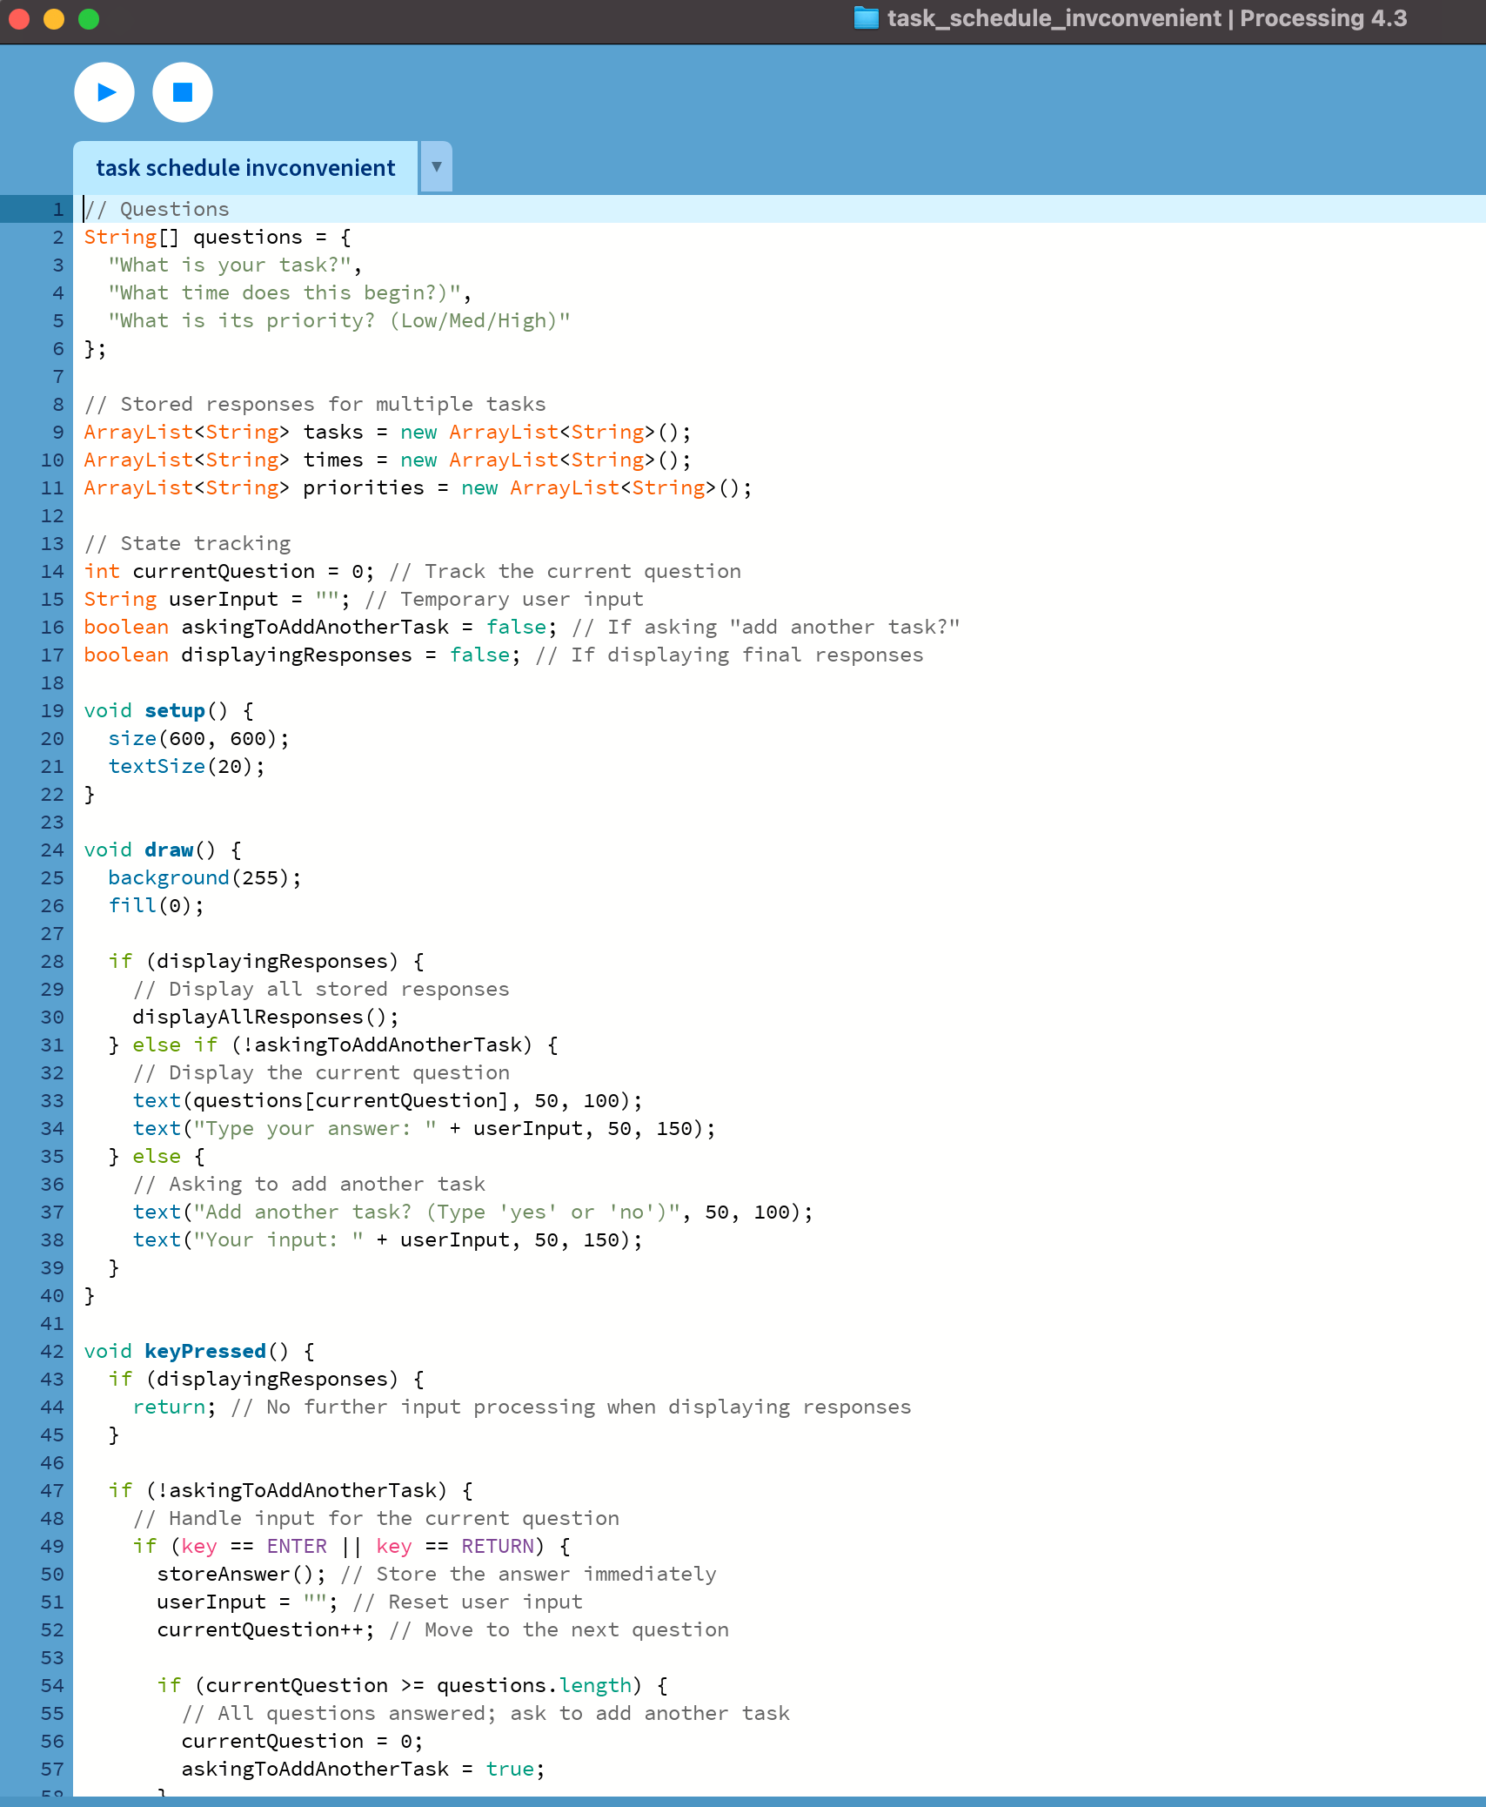The image size is (1486, 1807).
Task: Click the 'String[] questions = {' line
Action: [218, 237]
